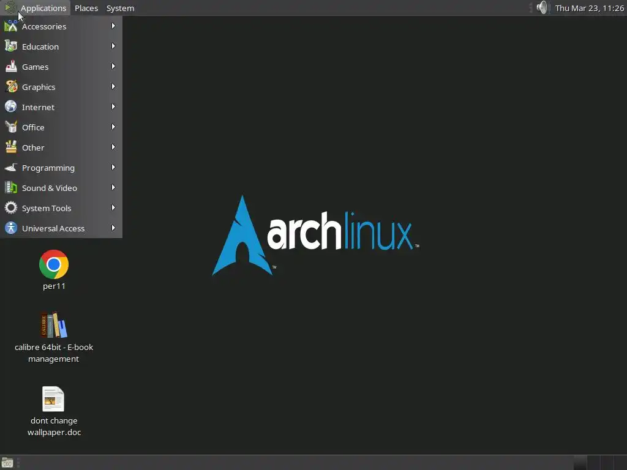627x470 pixels.
Task: Expand the System Tools submenu arrow
Action: pos(113,207)
